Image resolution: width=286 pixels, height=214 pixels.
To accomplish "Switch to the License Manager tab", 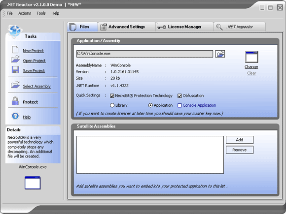I will [x=184, y=27].
